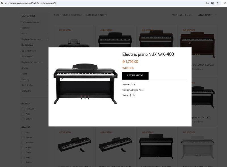The width and height of the screenshot is (227, 167).
Task: Tick the Batumi branch checkbox
Action: pos(23,119)
